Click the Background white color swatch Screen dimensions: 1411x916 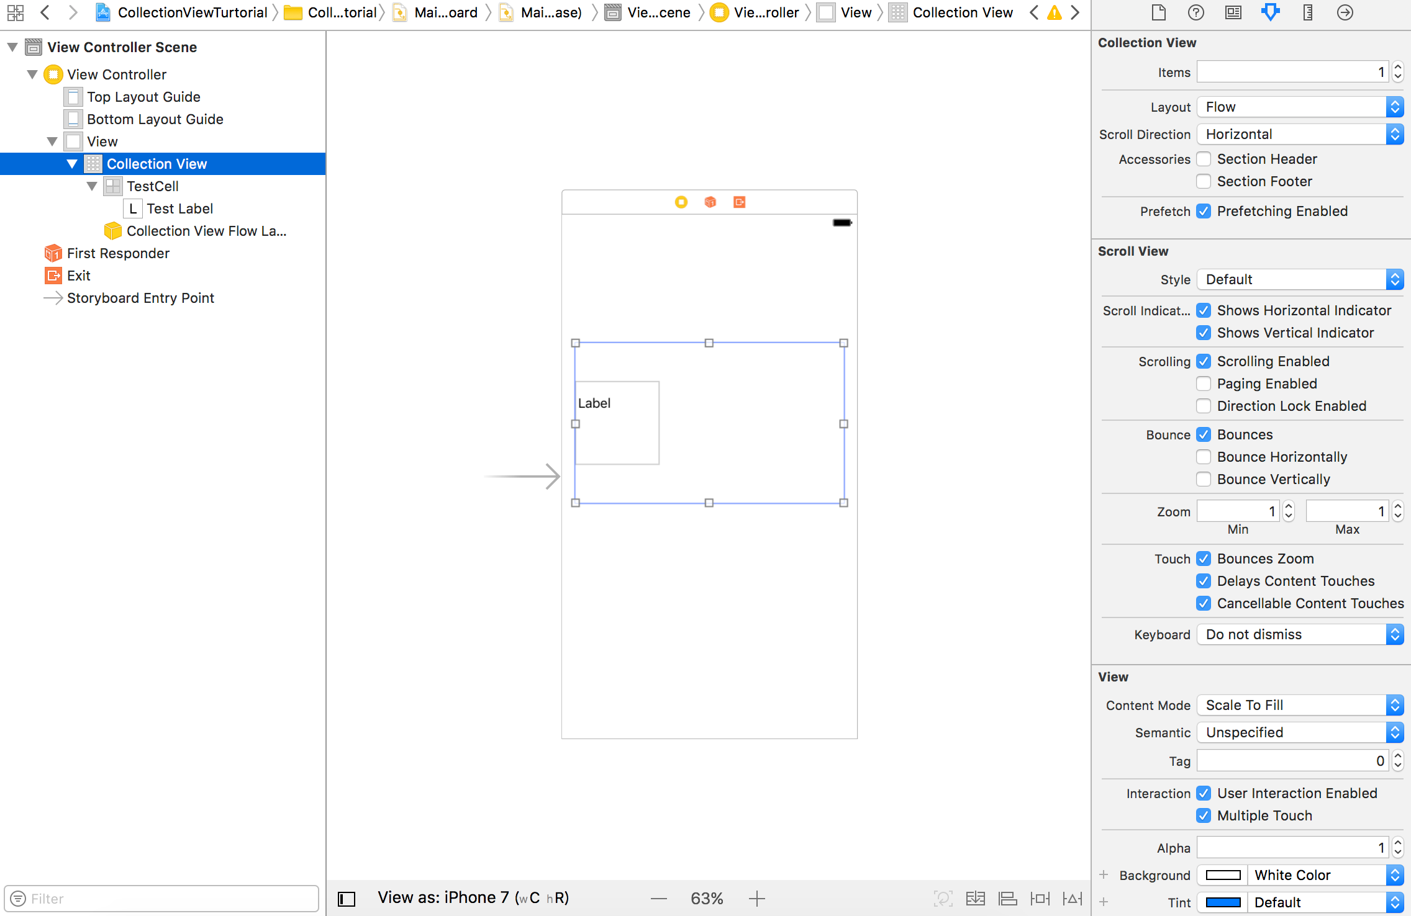[1223, 876]
